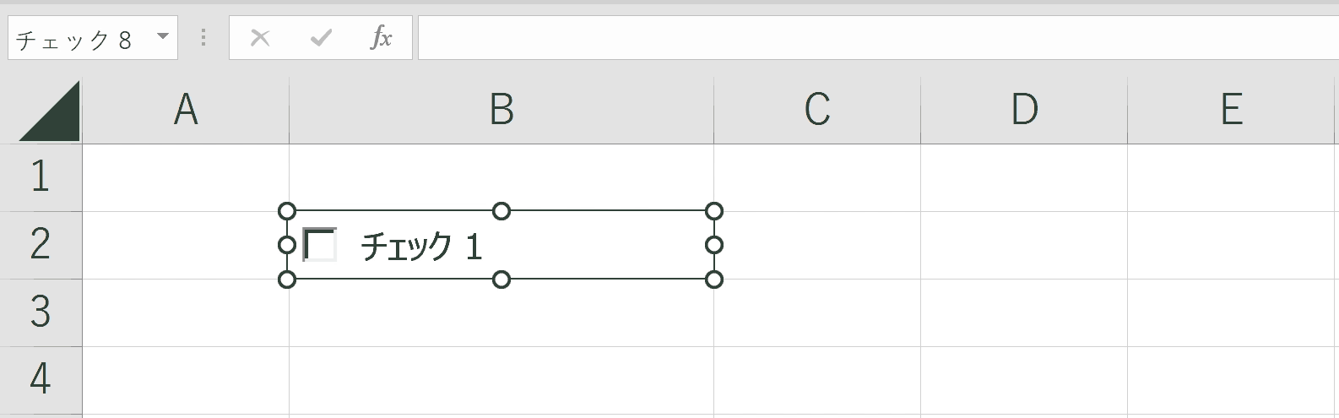Click the bottom-right handle of the checkbox control

pos(714,280)
